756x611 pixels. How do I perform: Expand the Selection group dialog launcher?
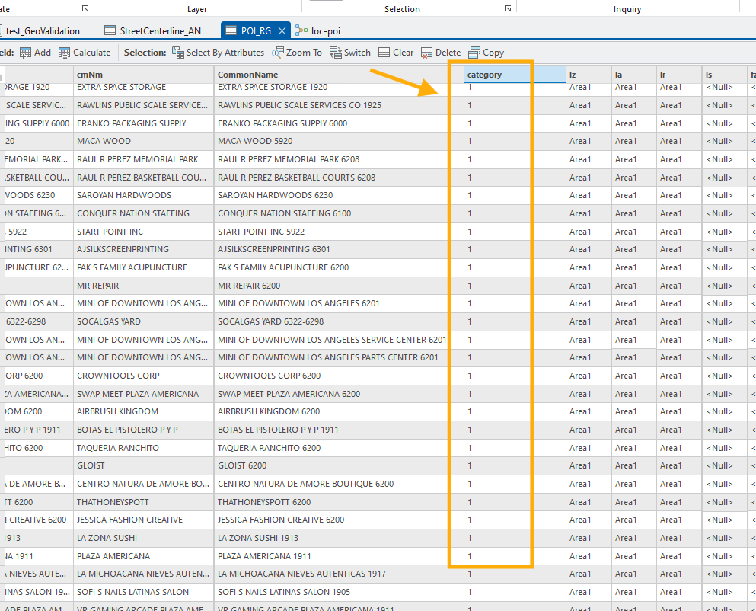pyautogui.click(x=507, y=8)
